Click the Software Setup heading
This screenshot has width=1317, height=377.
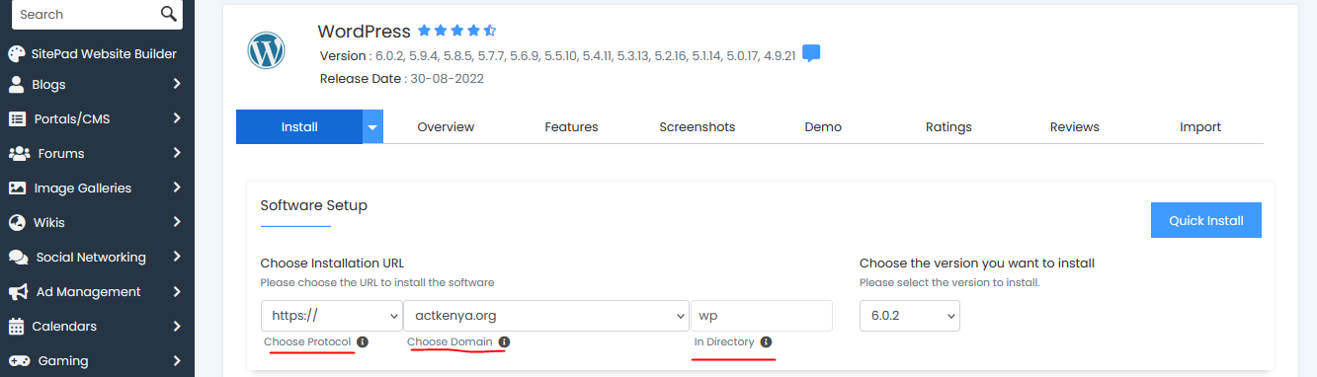(x=314, y=205)
